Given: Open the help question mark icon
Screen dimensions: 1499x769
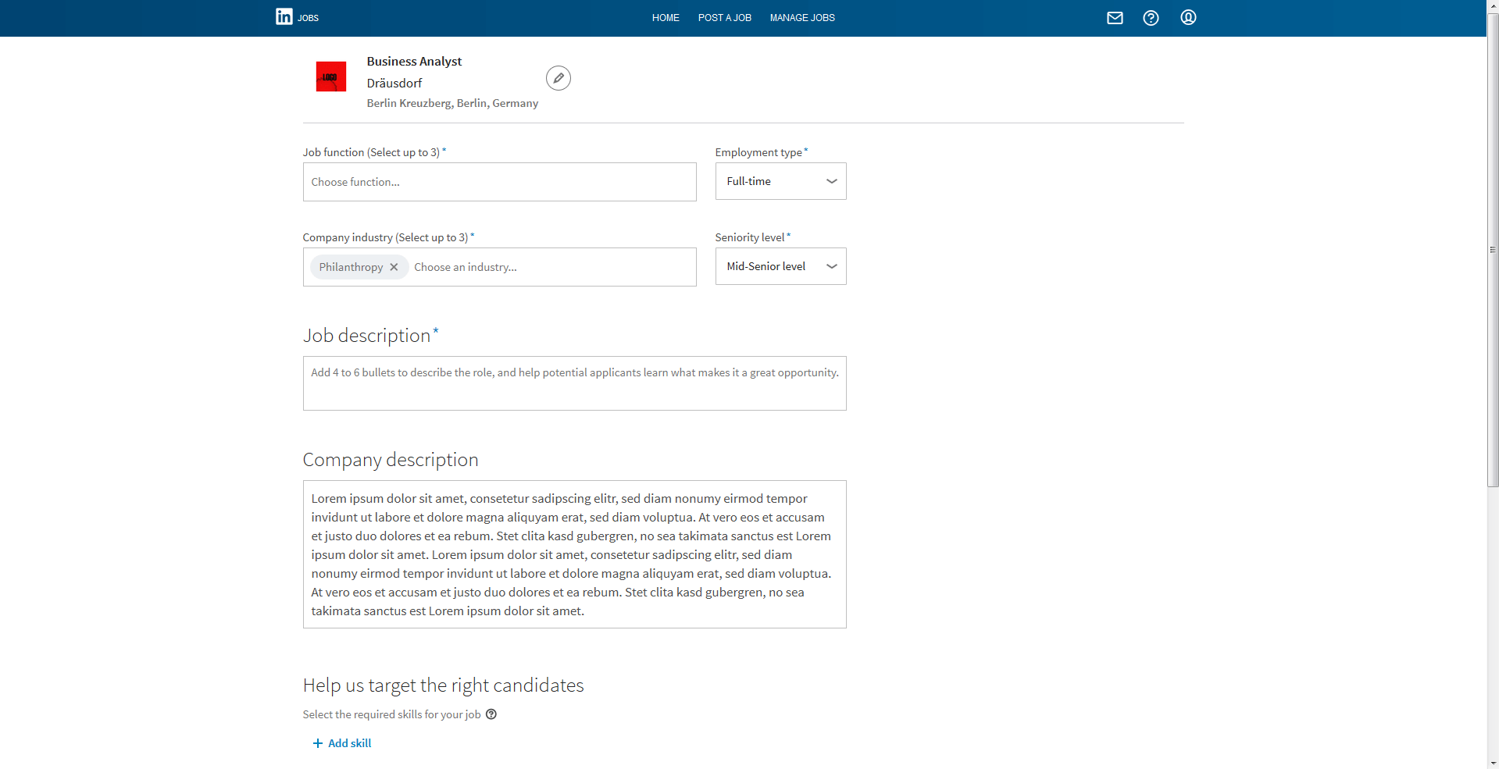Looking at the screenshot, I should tap(1151, 18).
